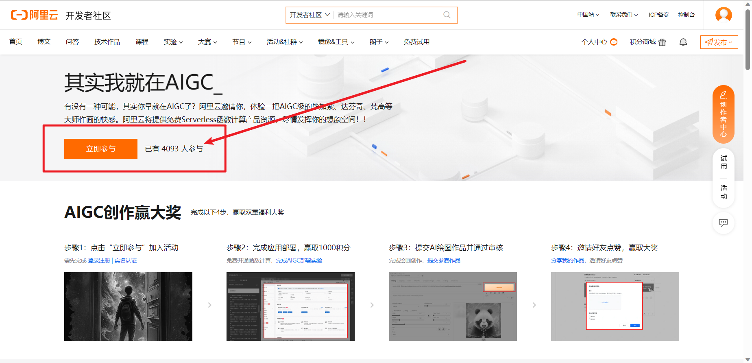Click the 立即参与 button

[x=101, y=149]
